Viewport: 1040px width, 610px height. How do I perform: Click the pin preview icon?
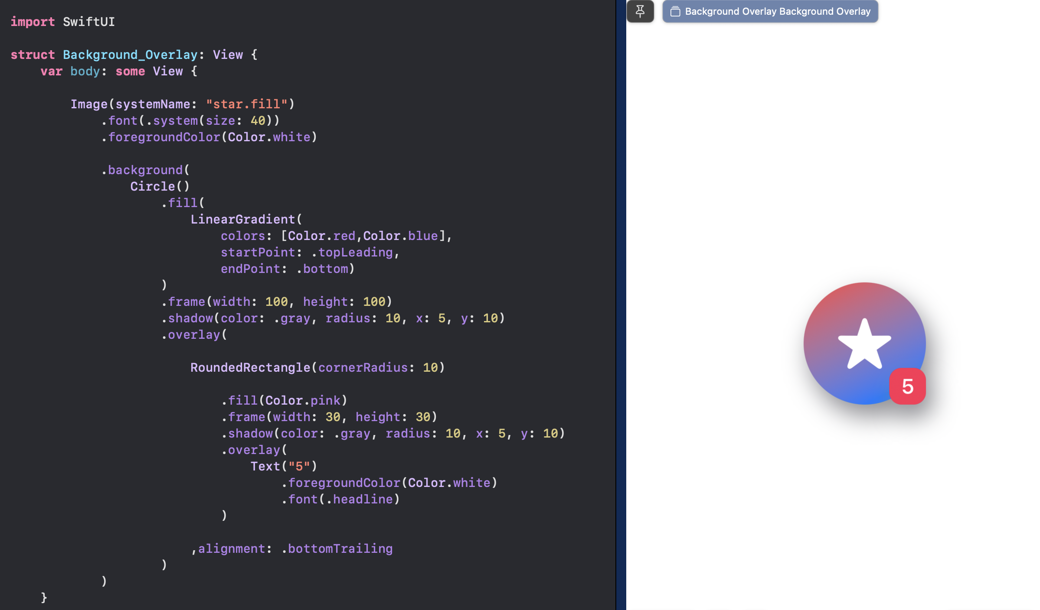point(640,11)
